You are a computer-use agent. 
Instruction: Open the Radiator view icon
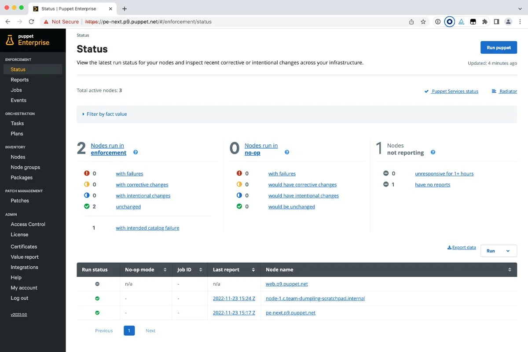point(494,91)
